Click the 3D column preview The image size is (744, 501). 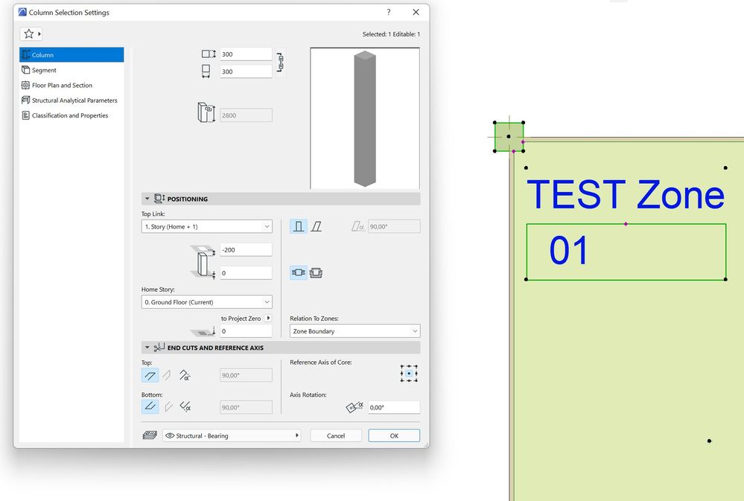[x=365, y=118]
